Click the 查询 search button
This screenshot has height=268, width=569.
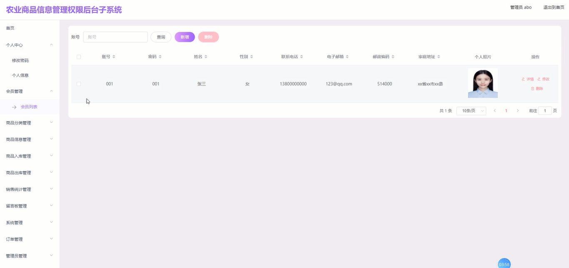coord(161,37)
